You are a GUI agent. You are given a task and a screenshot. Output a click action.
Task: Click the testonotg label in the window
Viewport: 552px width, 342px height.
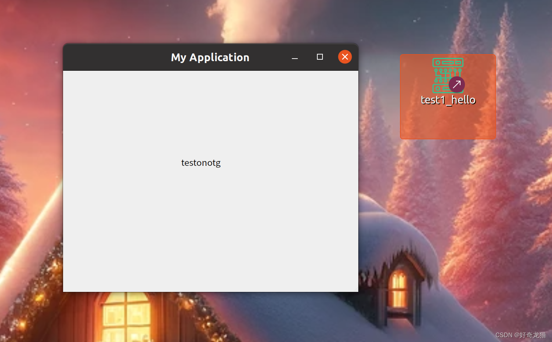(201, 163)
